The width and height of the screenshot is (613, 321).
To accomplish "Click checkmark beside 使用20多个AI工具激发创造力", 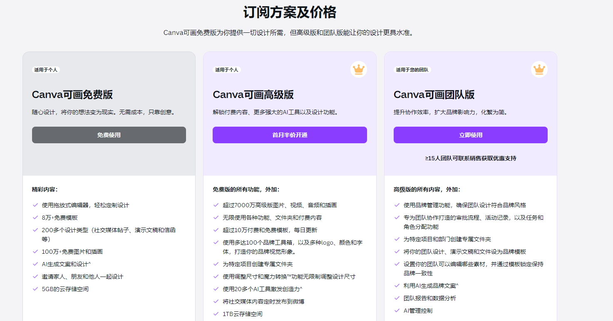I will coord(216,289).
